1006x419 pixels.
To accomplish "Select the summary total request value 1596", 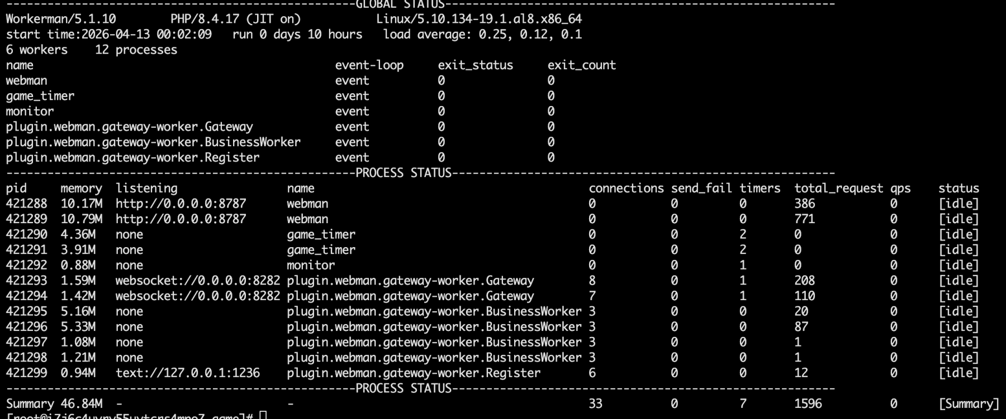I will pos(808,403).
